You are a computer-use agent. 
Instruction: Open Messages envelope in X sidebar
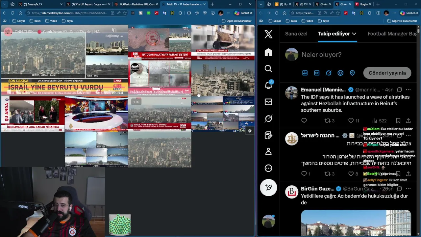pyautogui.click(x=268, y=102)
